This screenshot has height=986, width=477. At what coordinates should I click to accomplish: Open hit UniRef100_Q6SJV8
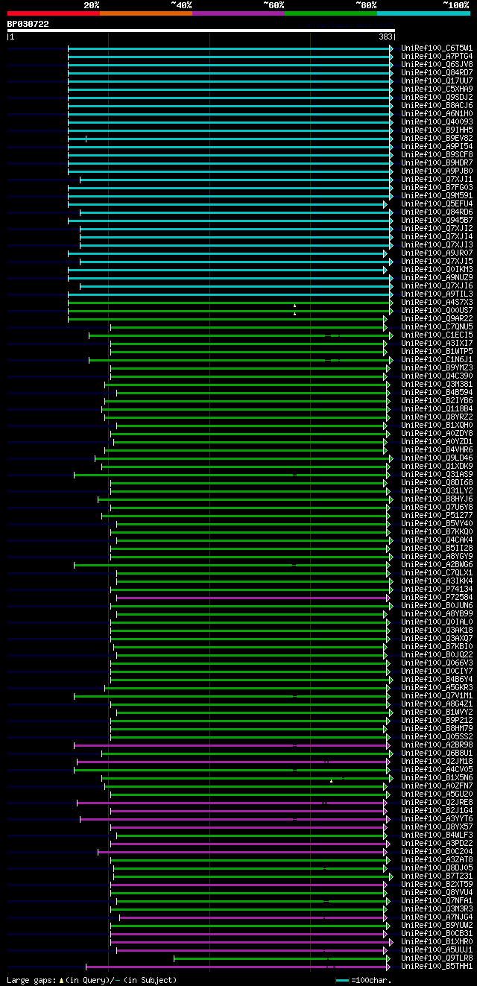coord(437,64)
